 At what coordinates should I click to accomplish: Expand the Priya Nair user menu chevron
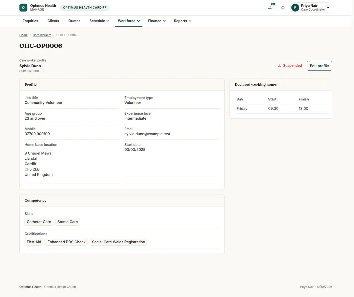[x=328, y=8]
